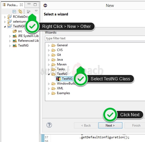Click code line .getDefaultConfiguration();
The width and height of the screenshot is (145, 142).
coord(104,137)
